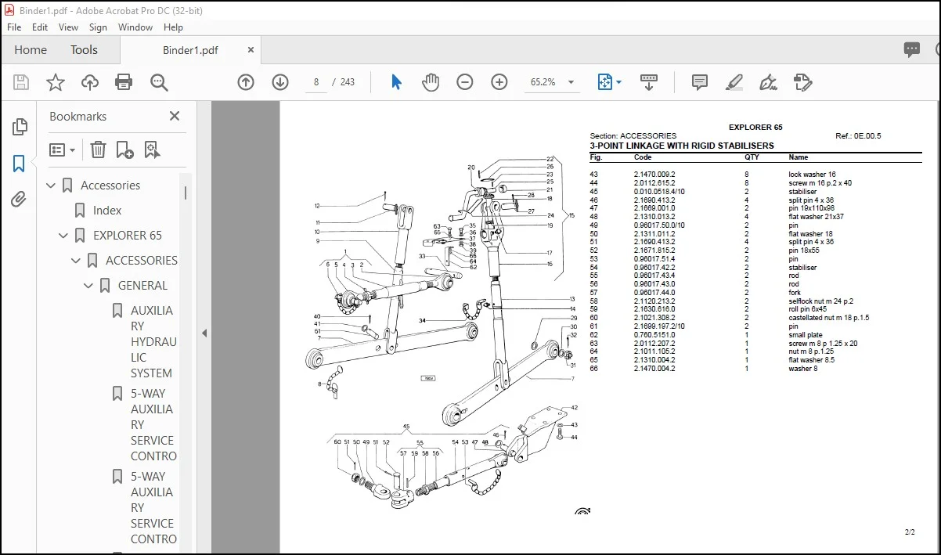Select the Binder1.pdf document tab
The width and height of the screenshot is (941, 555).
190,50
